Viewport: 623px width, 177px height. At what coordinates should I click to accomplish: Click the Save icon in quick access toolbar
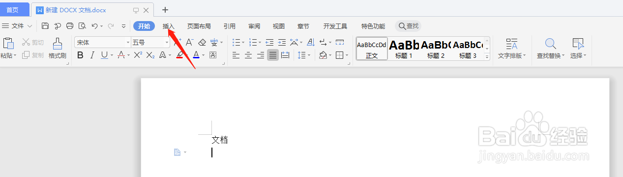[45, 26]
